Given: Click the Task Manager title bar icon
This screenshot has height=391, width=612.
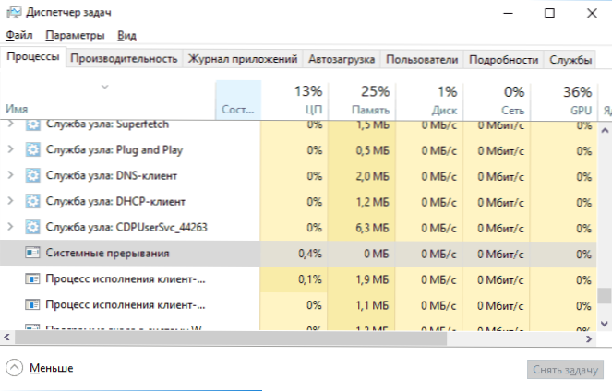Looking at the screenshot, I should click(14, 13).
